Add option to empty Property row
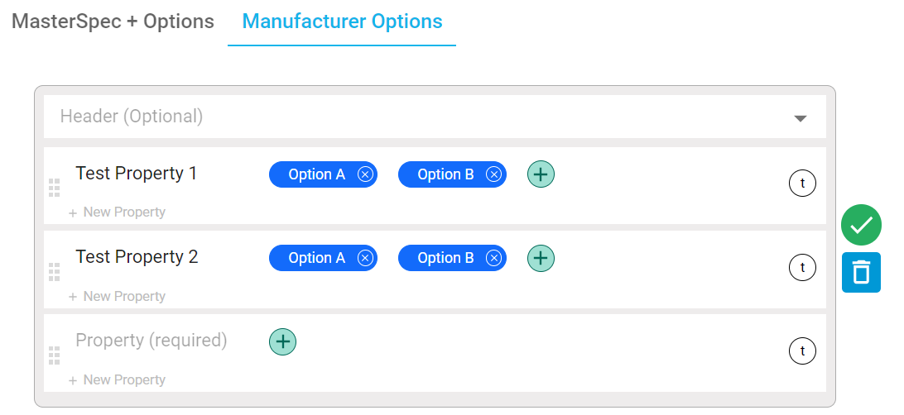The width and height of the screenshot is (904, 415). point(282,341)
